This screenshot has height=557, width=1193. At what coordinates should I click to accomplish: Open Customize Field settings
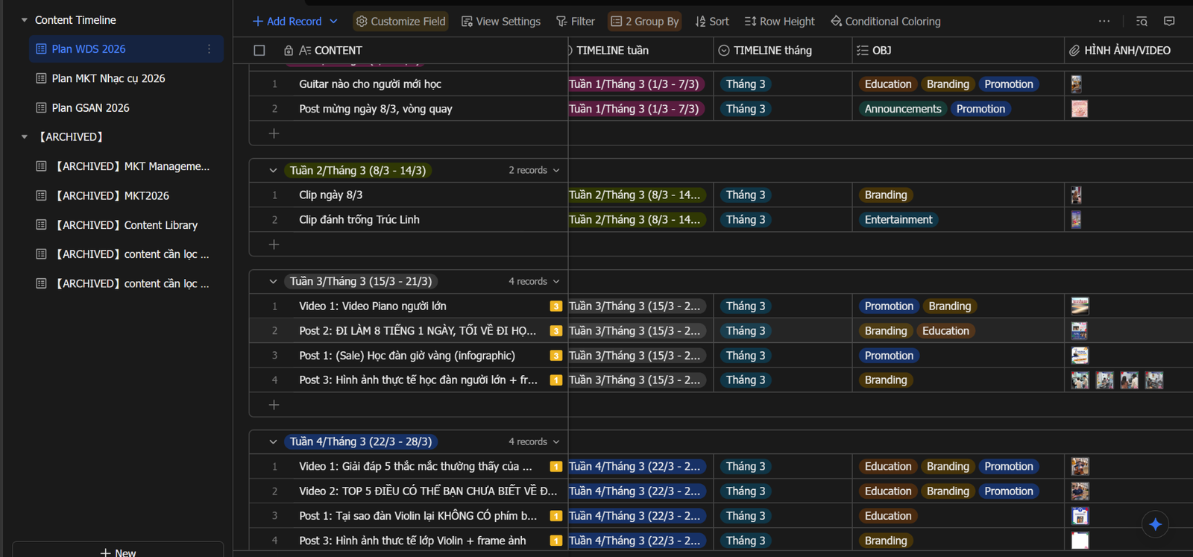[x=400, y=22]
